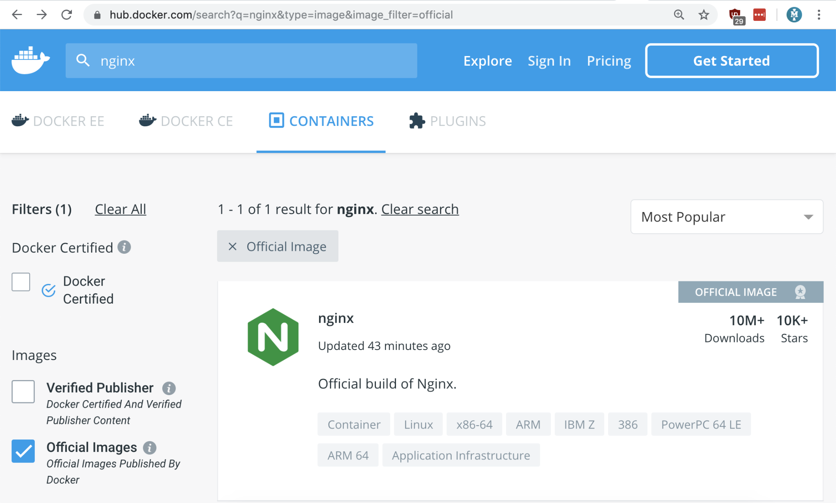
Task: Click the zoom magnifier icon in address bar
Action: (679, 15)
